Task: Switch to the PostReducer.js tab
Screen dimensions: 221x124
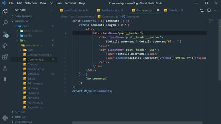Action: (x=110, y=10)
